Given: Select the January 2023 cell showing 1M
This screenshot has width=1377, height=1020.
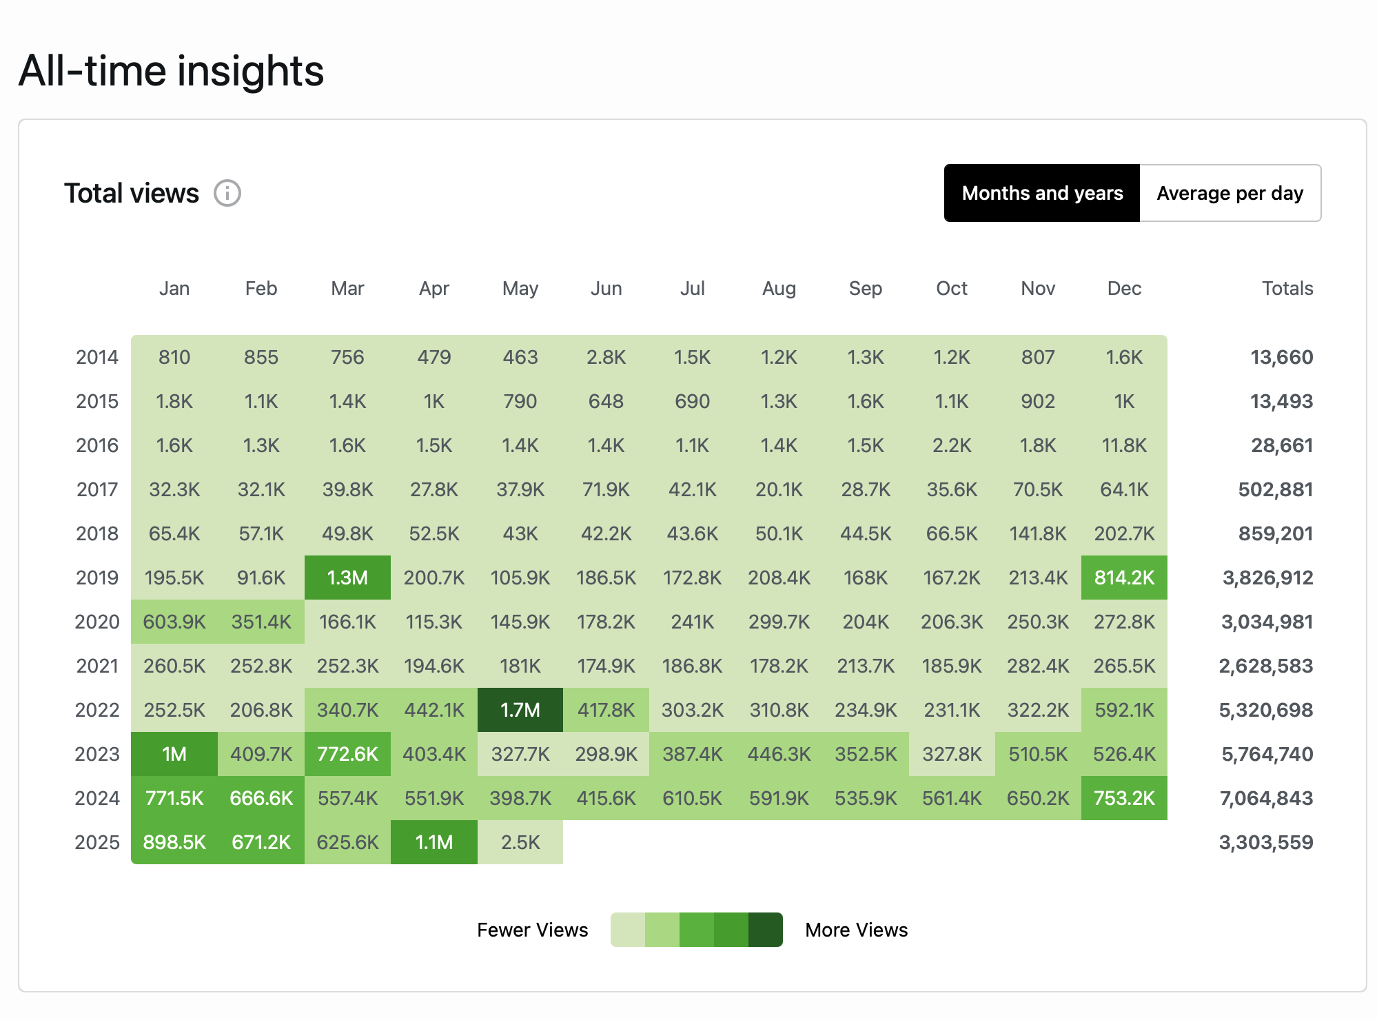Looking at the screenshot, I should tap(174, 754).
